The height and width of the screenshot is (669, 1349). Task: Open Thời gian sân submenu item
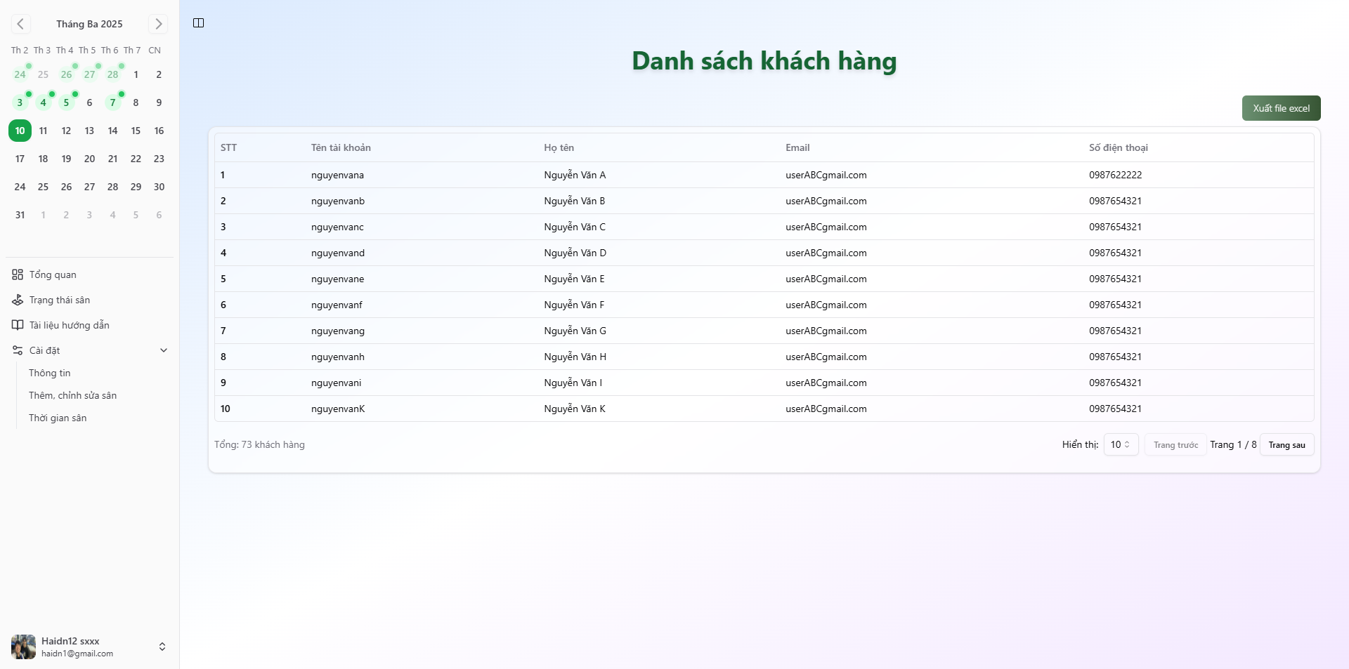pyautogui.click(x=58, y=418)
